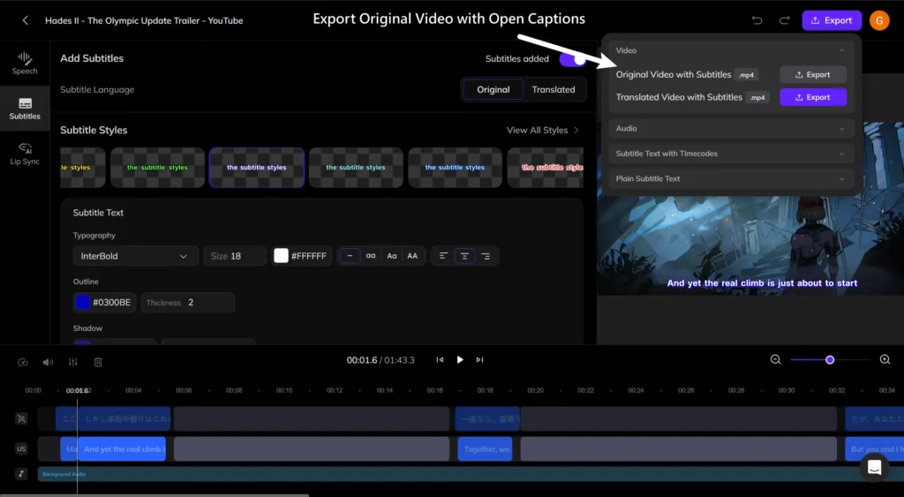The width and height of the screenshot is (904, 497).
Task: Align subtitle text right
Action: coord(486,256)
